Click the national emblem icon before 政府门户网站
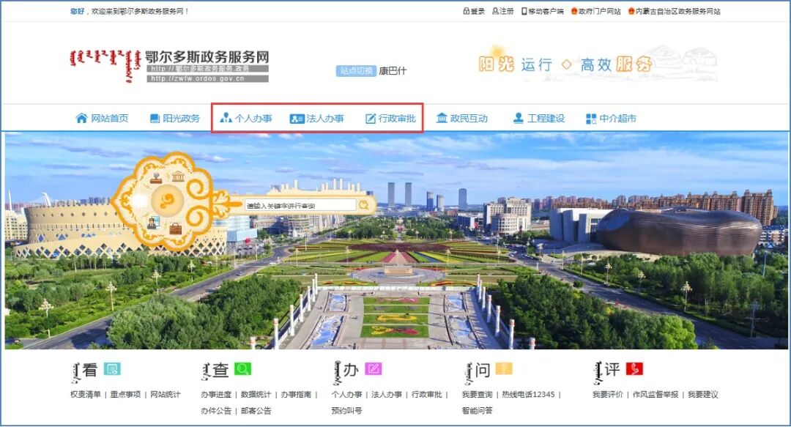The image size is (791, 427). [573, 10]
